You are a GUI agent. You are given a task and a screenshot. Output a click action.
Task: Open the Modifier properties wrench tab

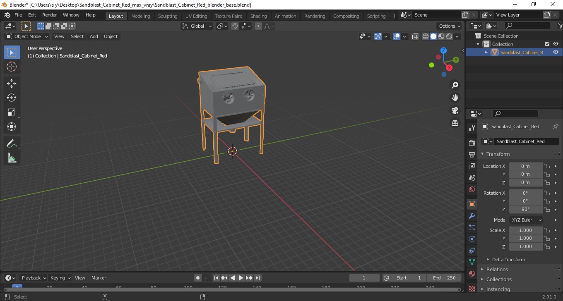(x=472, y=216)
